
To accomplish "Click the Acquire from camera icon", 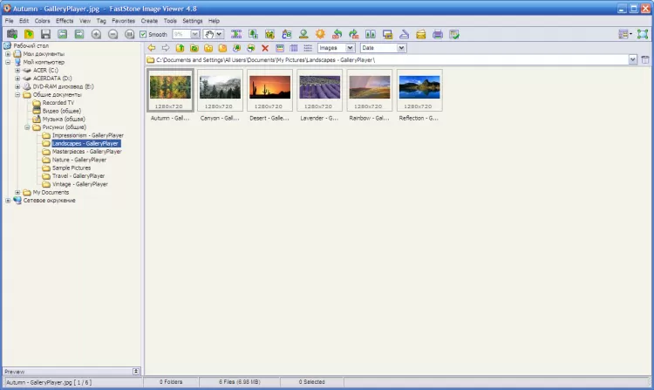I will (x=11, y=34).
